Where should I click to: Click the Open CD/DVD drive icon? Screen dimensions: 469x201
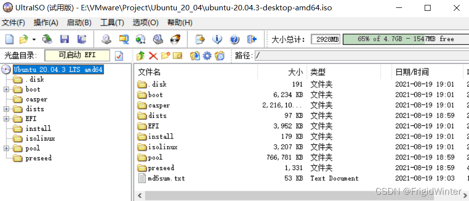[47, 39]
